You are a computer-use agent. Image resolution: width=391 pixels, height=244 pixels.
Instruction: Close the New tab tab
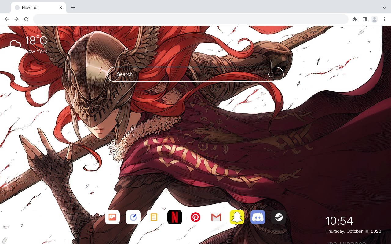pyautogui.click(x=61, y=8)
